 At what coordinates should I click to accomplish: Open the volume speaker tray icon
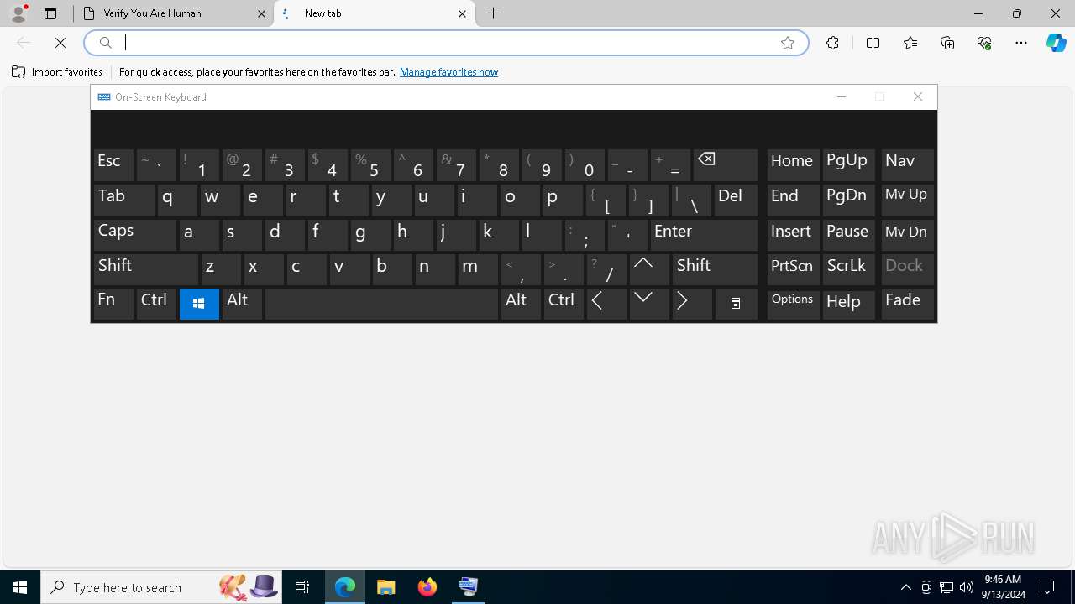tap(966, 587)
